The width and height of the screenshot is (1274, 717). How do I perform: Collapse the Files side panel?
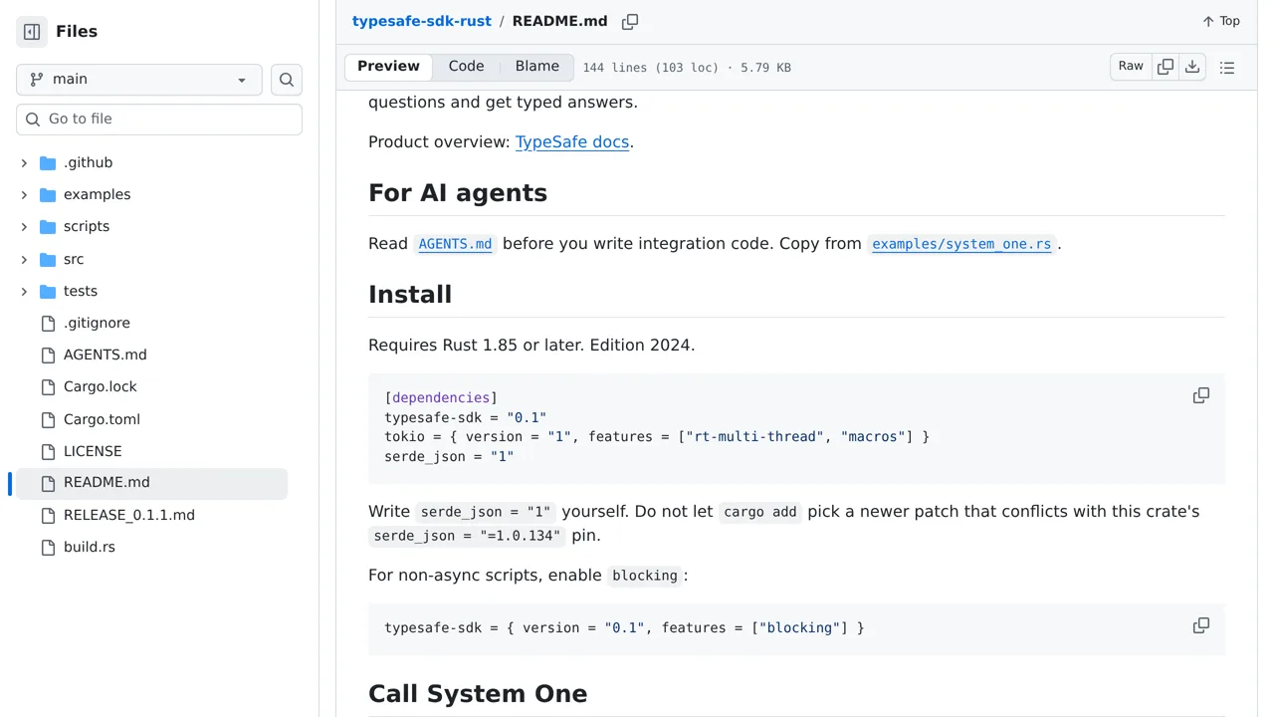pos(32,32)
